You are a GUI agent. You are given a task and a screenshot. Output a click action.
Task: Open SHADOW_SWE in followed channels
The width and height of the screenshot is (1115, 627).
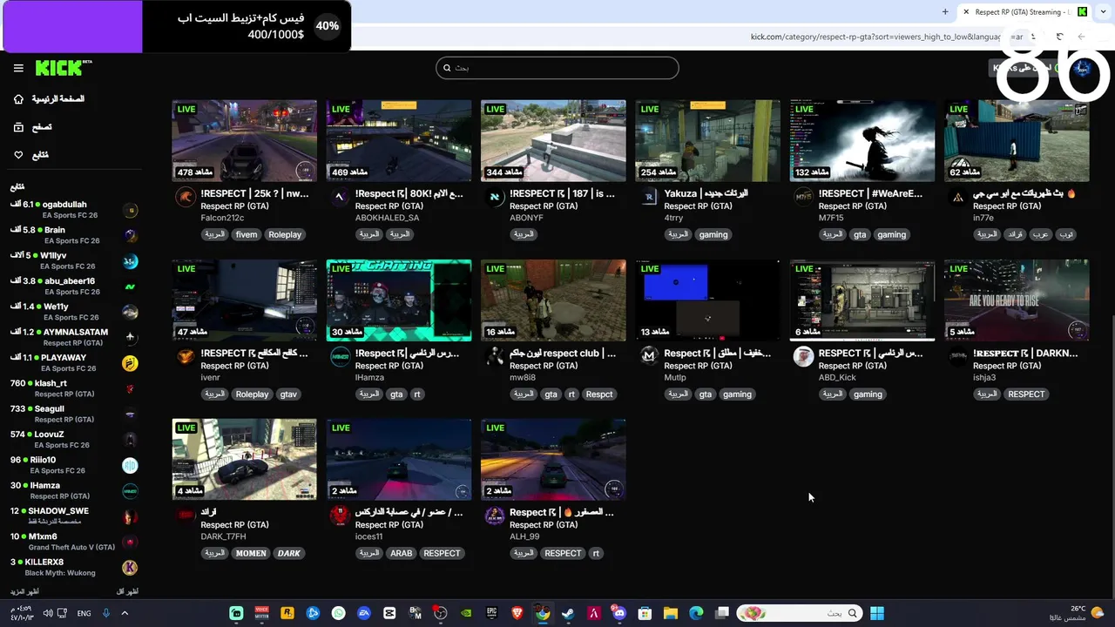click(x=74, y=516)
